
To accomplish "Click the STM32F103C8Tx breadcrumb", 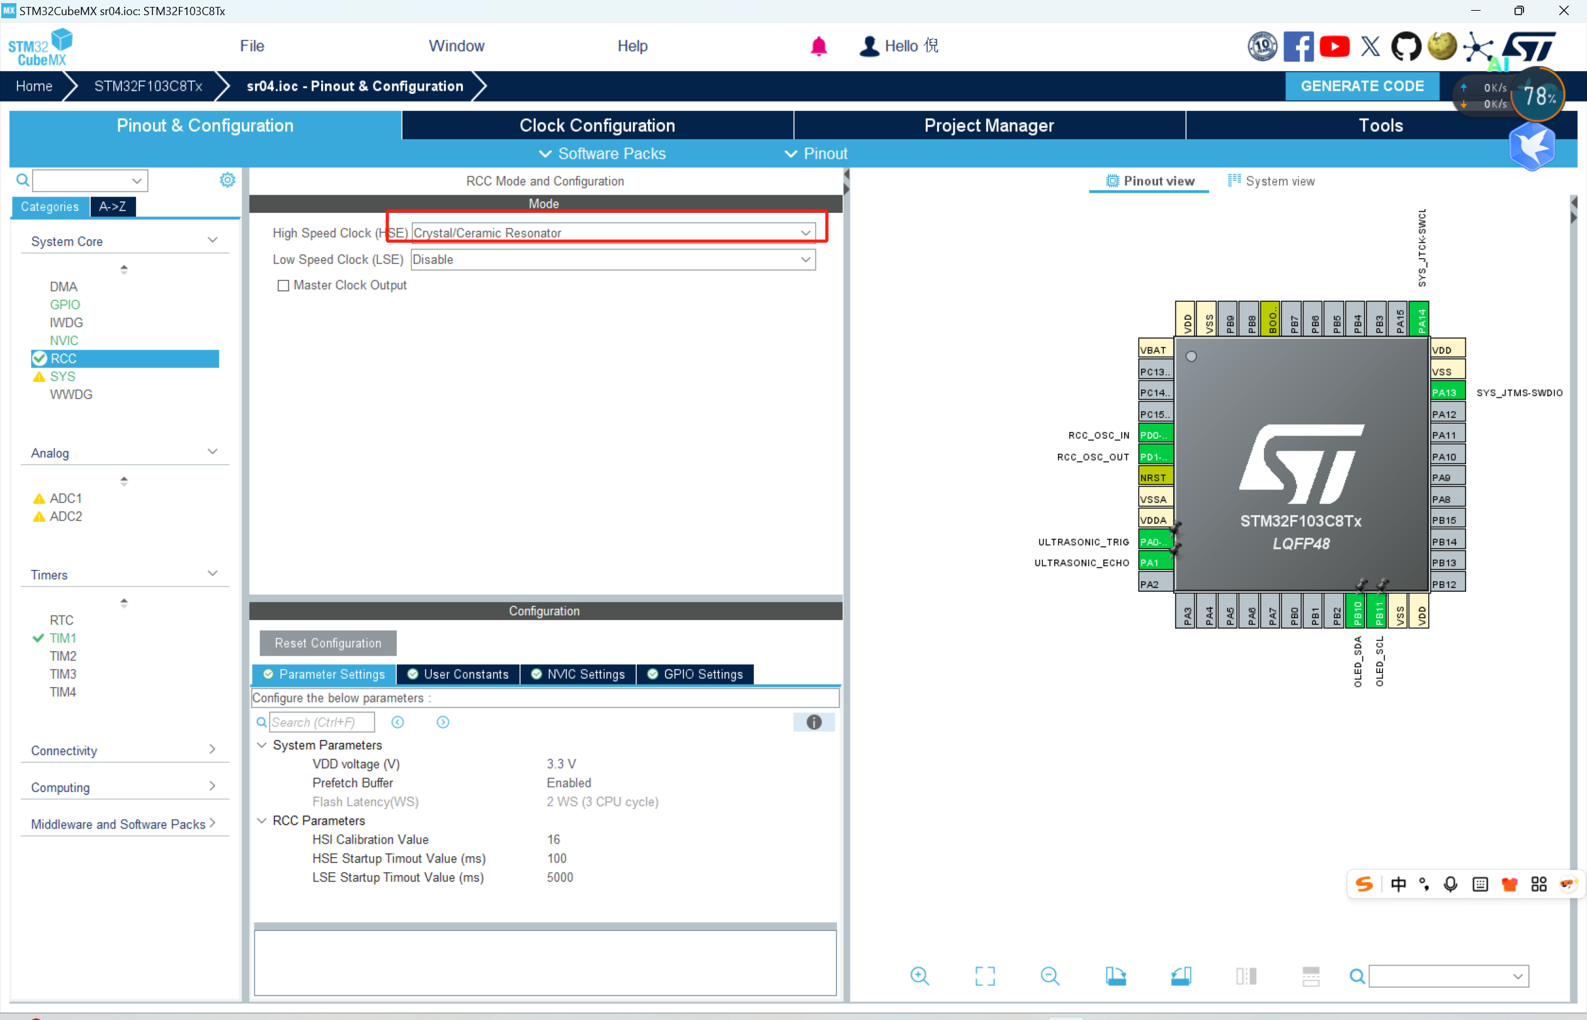I will click(x=148, y=86).
